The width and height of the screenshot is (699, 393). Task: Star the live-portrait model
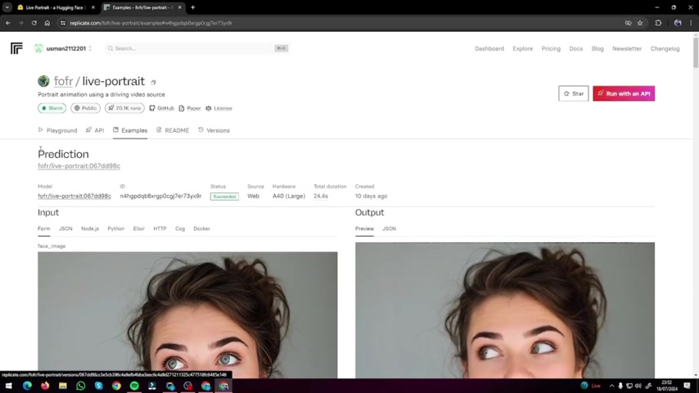pyautogui.click(x=573, y=93)
